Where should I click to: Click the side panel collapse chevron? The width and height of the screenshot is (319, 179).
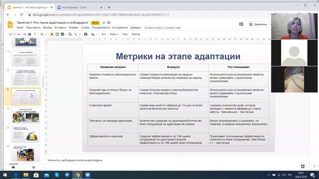click(x=315, y=167)
